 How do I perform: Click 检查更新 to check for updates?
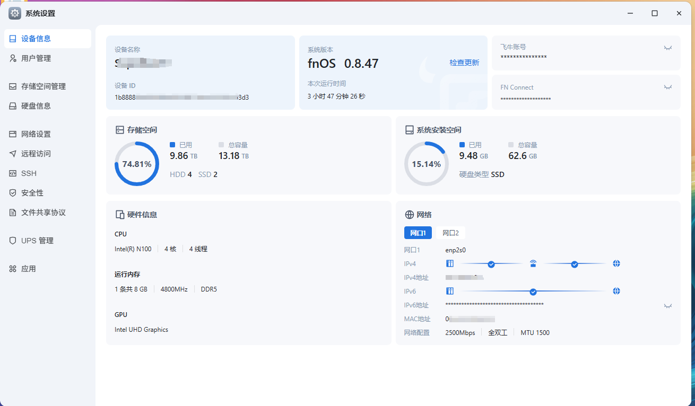point(464,63)
